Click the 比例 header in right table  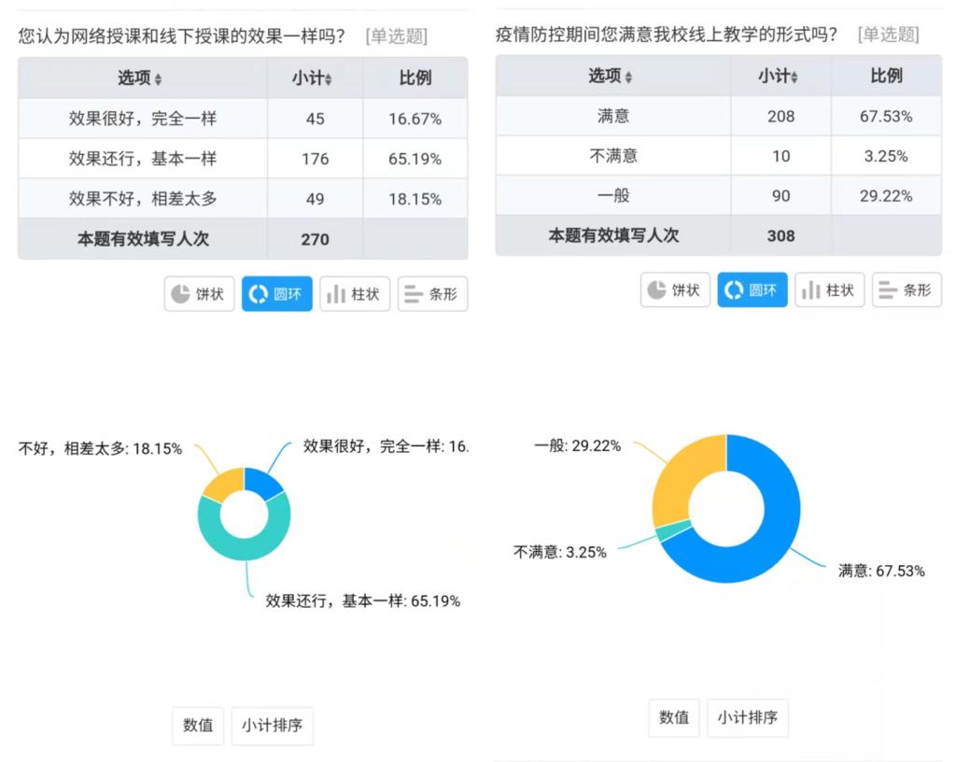(886, 76)
